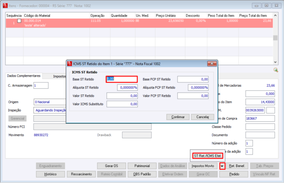284x183 pixels.
Task: Cancel the ICMS ST Retido dialog
Action: click(203, 117)
